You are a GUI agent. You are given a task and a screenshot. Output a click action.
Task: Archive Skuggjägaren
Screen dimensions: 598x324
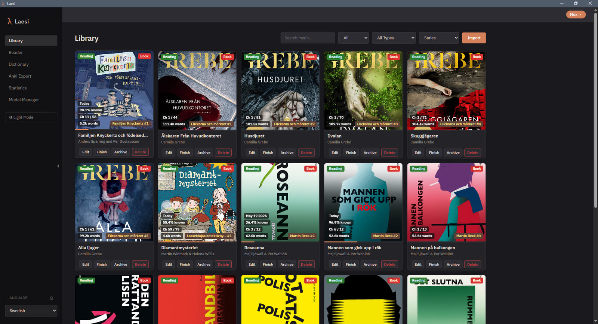click(x=453, y=152)
